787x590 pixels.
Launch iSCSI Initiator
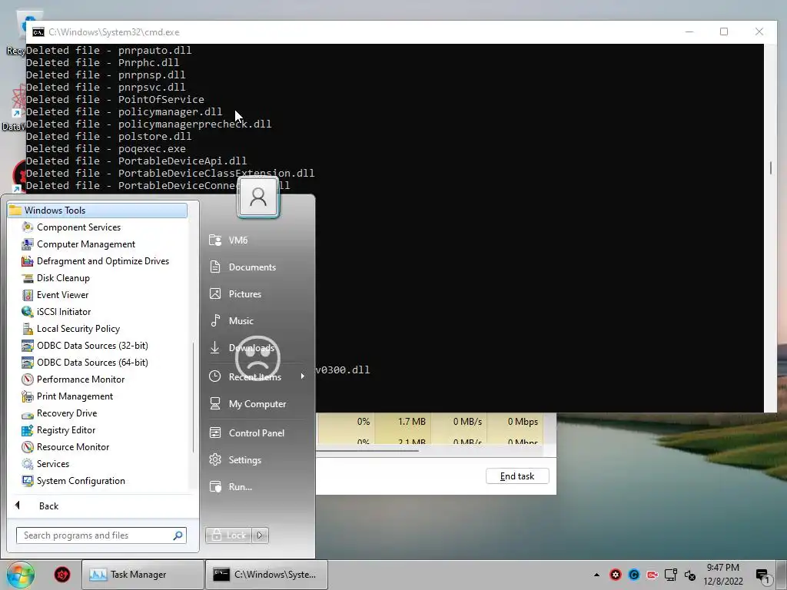(x=63, y=312)
